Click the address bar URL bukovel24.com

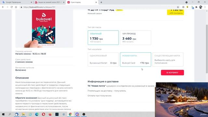pos(39,7)
